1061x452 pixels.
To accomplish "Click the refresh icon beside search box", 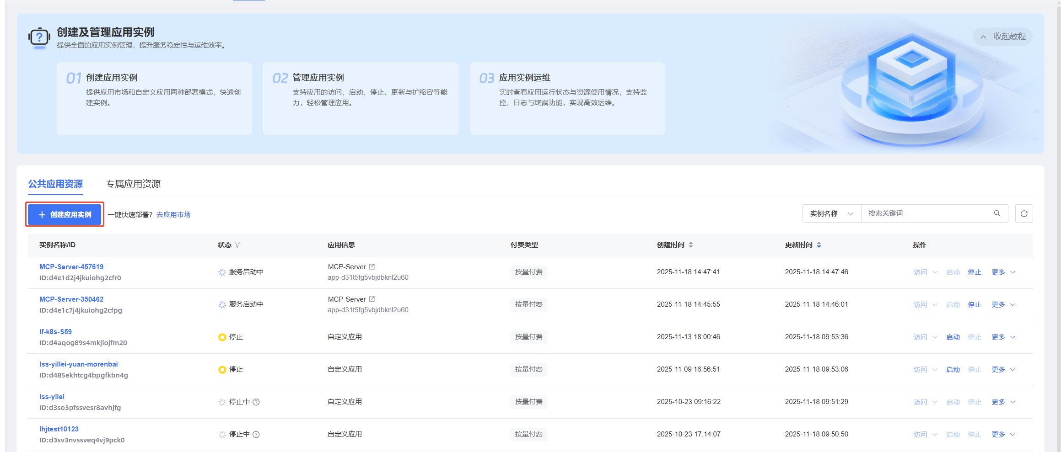I will tap(1024, 213).
